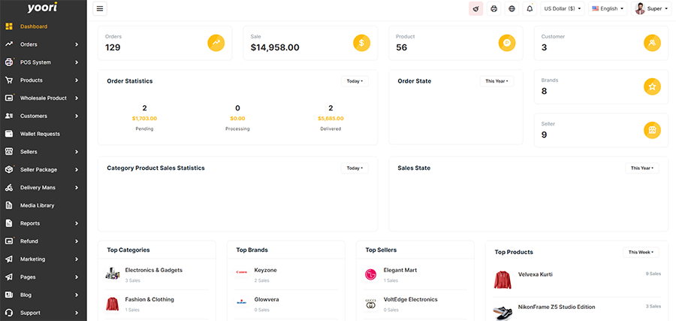
Task: Open the English language dropdown
Action: 607,9
